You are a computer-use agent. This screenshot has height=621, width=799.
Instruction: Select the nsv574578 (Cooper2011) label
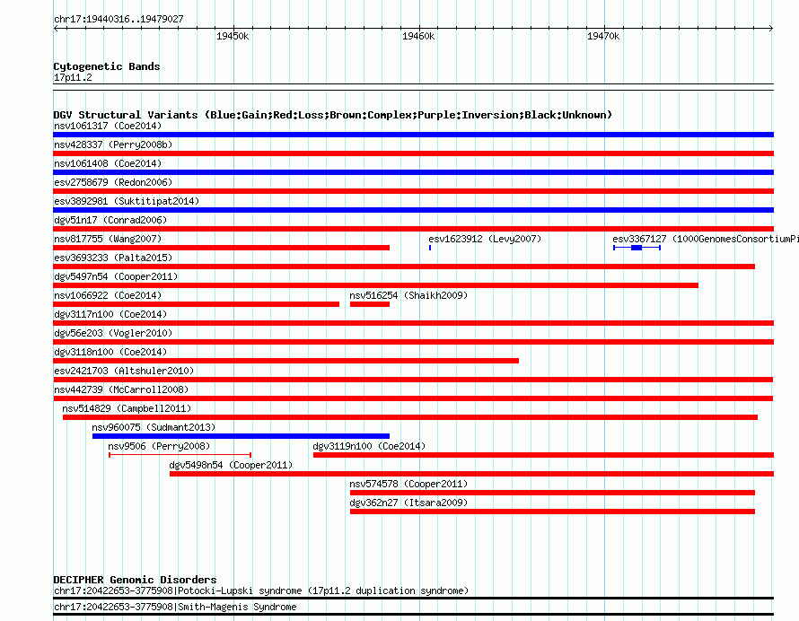tap(408, 484)
